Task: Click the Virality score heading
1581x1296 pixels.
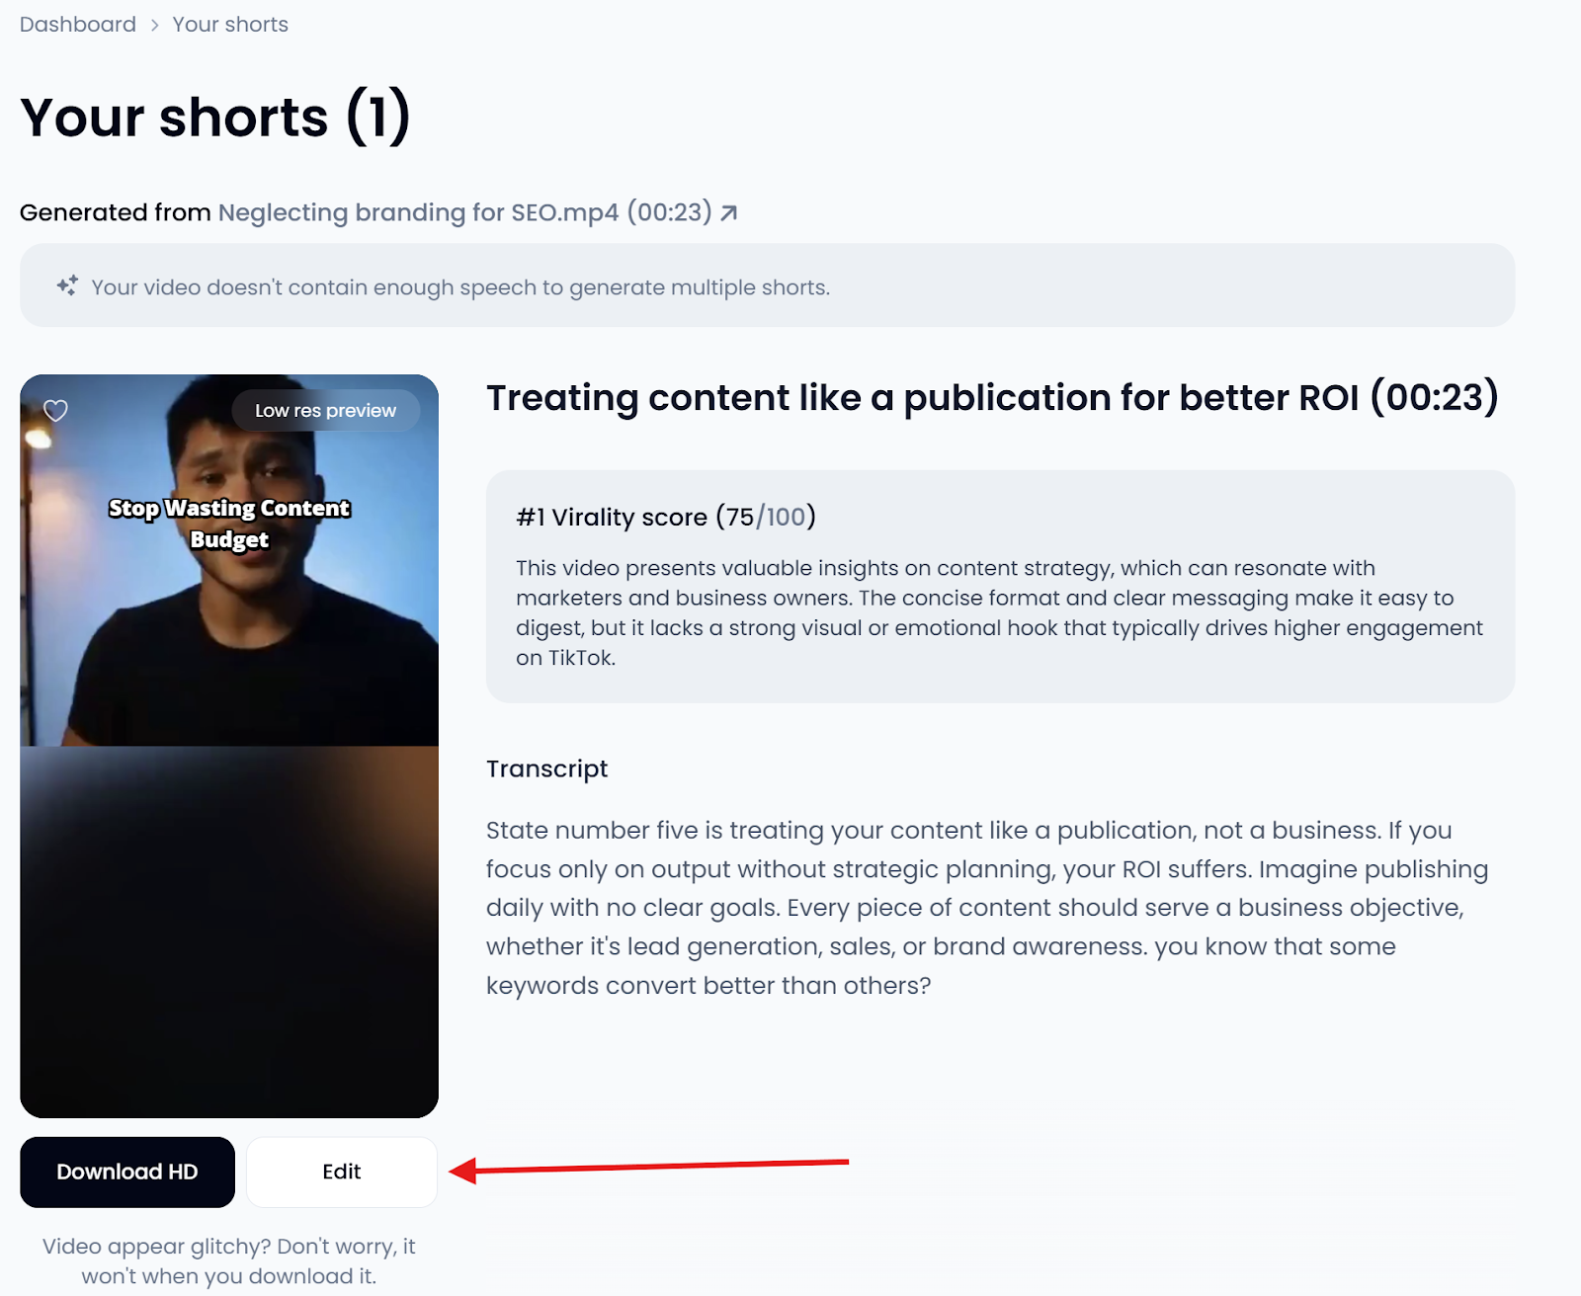Action: point(665,517)
